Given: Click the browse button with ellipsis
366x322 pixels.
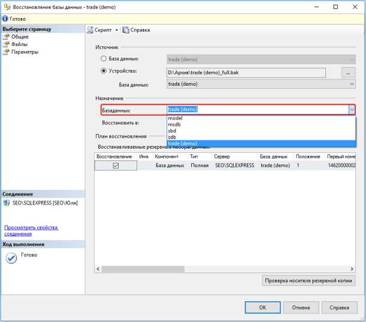Looking at the screenshot, I should point(347,73).
